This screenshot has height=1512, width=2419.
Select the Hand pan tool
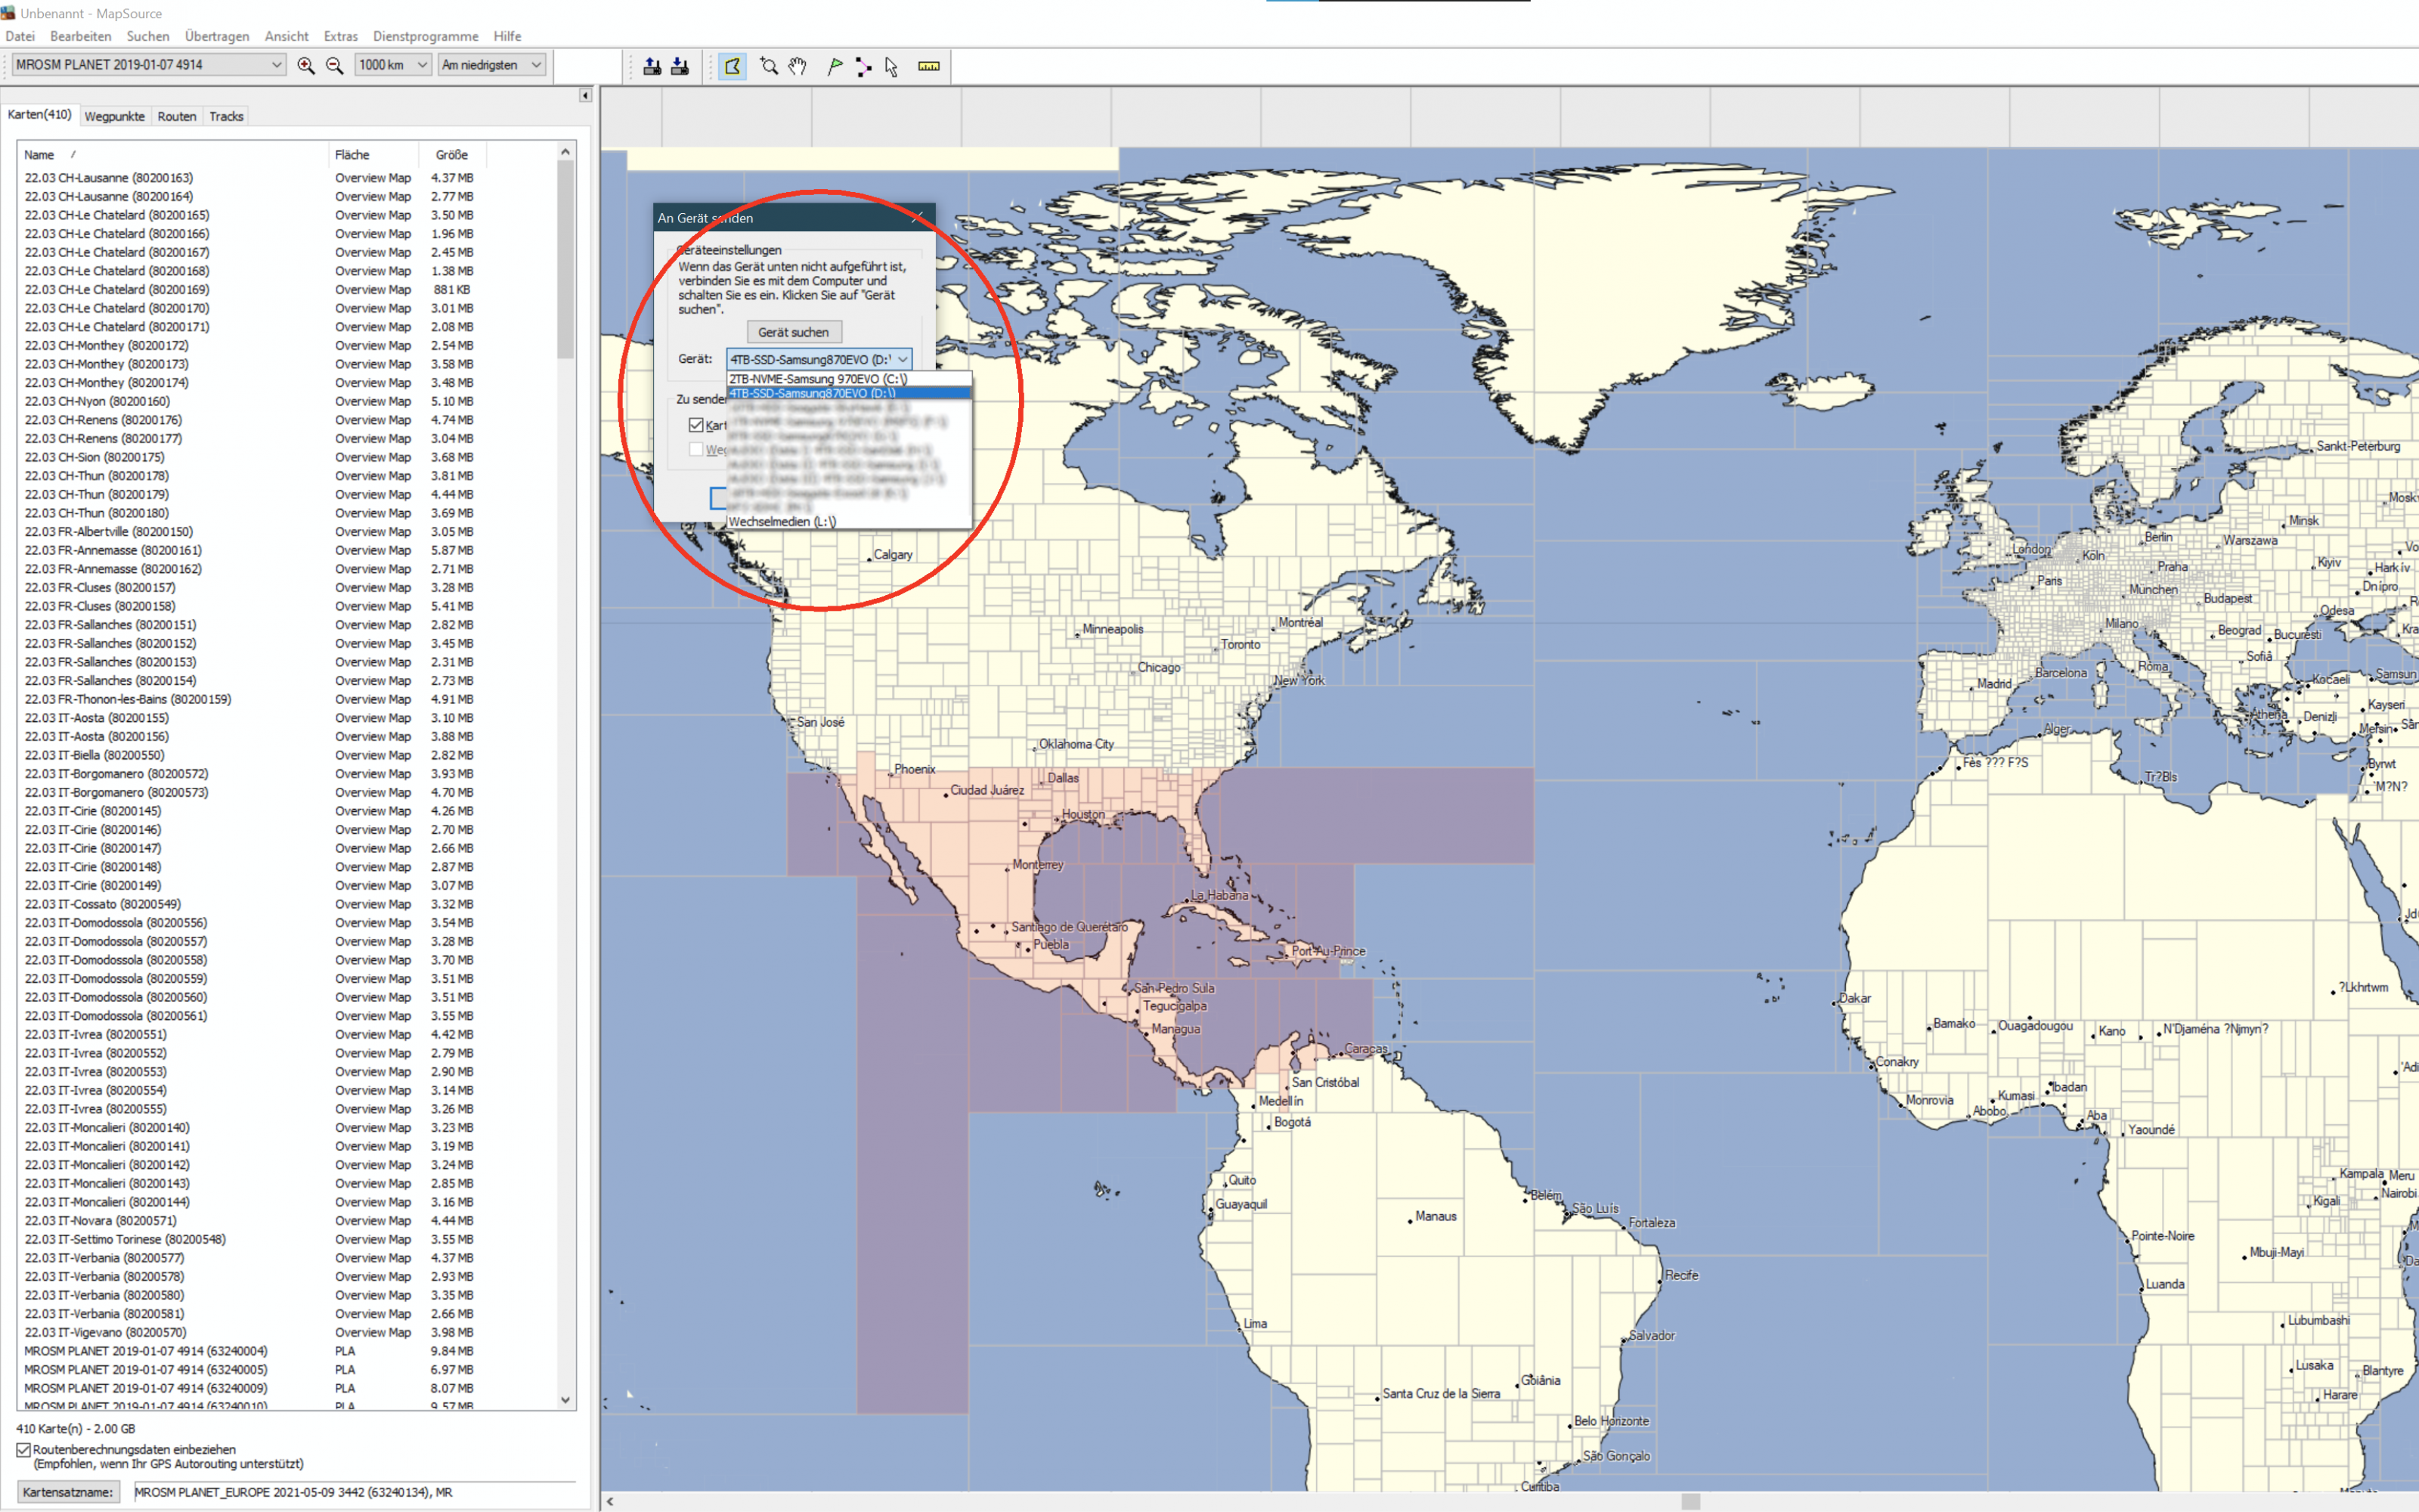(798, 66)
